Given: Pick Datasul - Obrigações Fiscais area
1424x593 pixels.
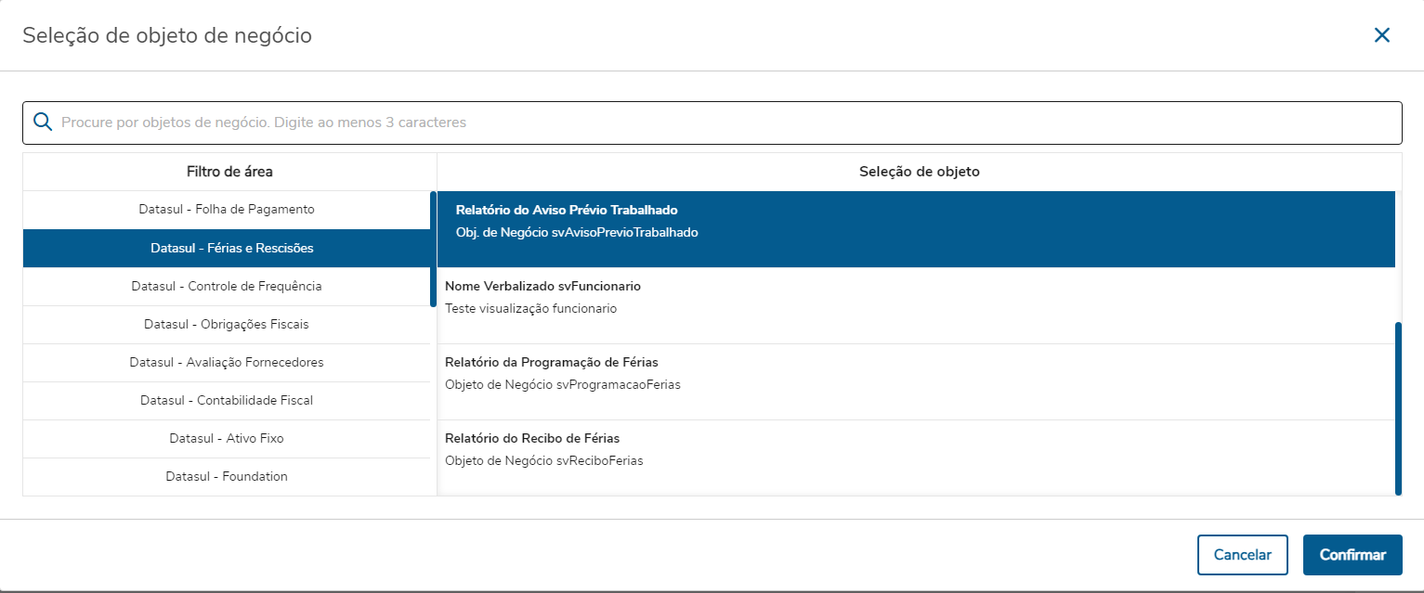Looking at the screenshot, I should click(x=227, y=325).
